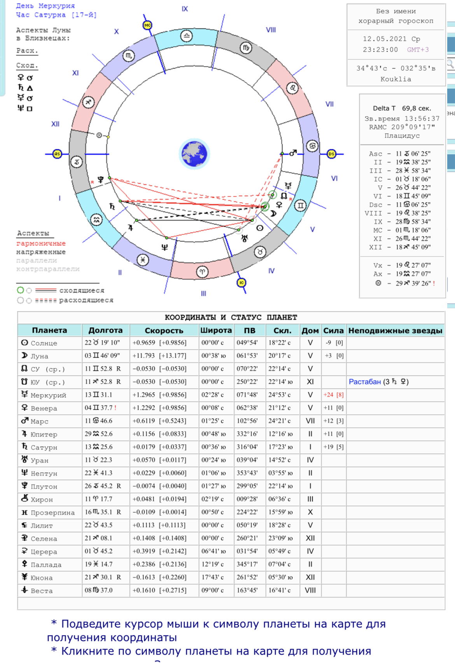Select the Солнце row in the planets table
The image size is (455, 671).
231,343
